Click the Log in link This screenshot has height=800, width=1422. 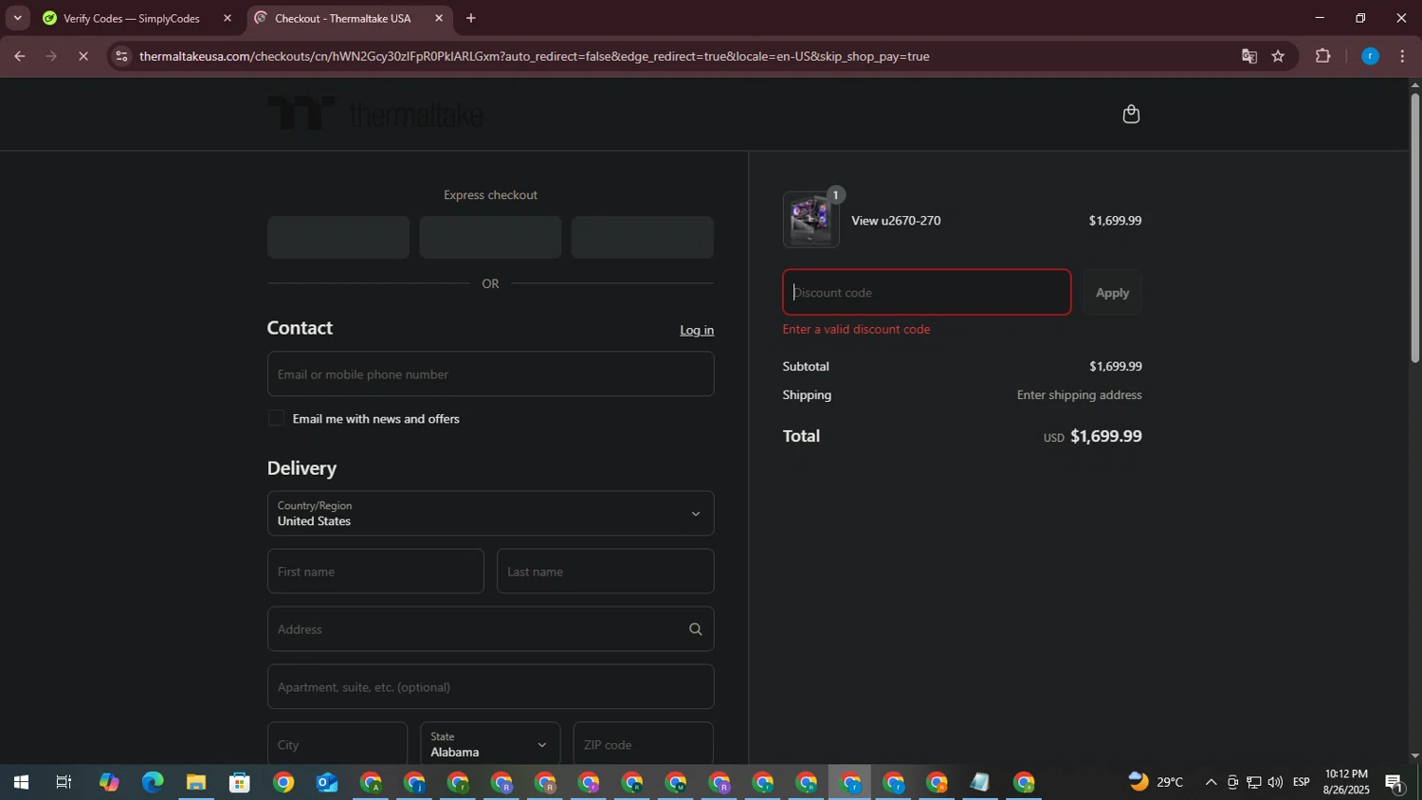(x=697, y=330)
